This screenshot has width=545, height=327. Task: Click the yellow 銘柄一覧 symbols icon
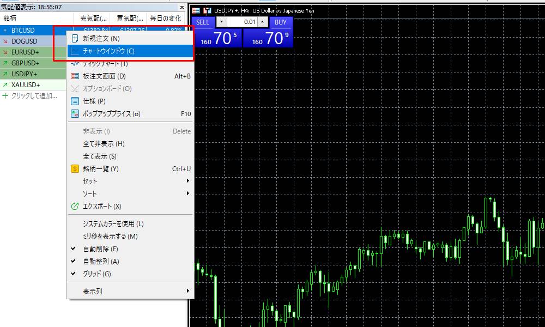75,169
